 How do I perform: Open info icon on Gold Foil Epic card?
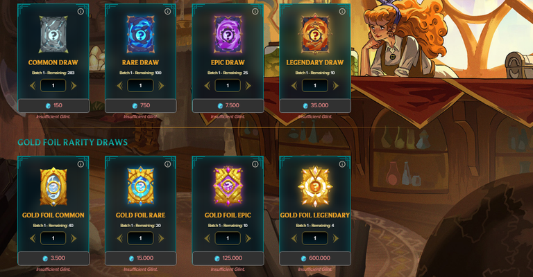(255, 164)
